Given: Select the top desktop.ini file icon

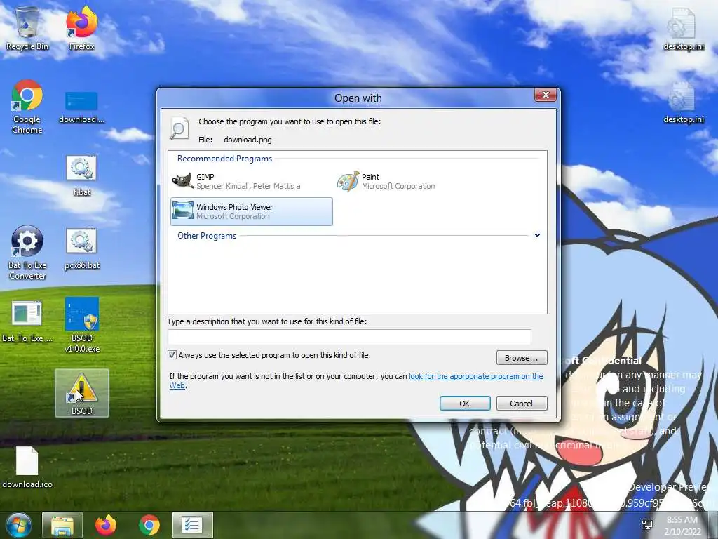Looking at the screenshot, I should (x=683, y=29).
